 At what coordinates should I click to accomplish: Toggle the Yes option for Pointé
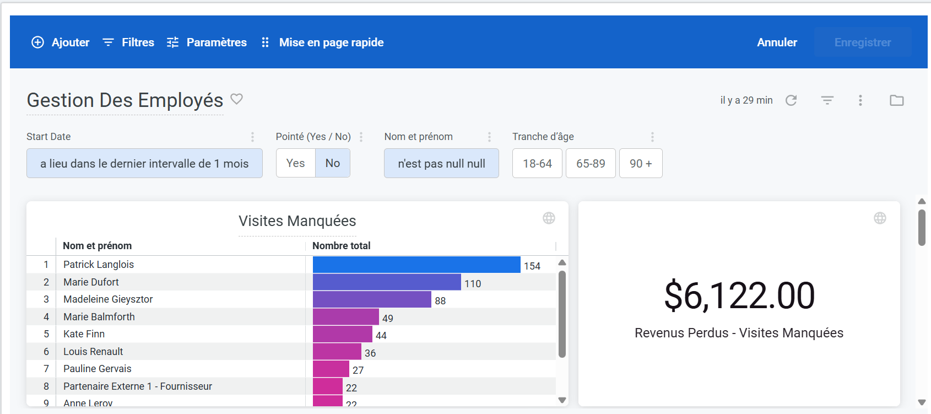(296, 163)
